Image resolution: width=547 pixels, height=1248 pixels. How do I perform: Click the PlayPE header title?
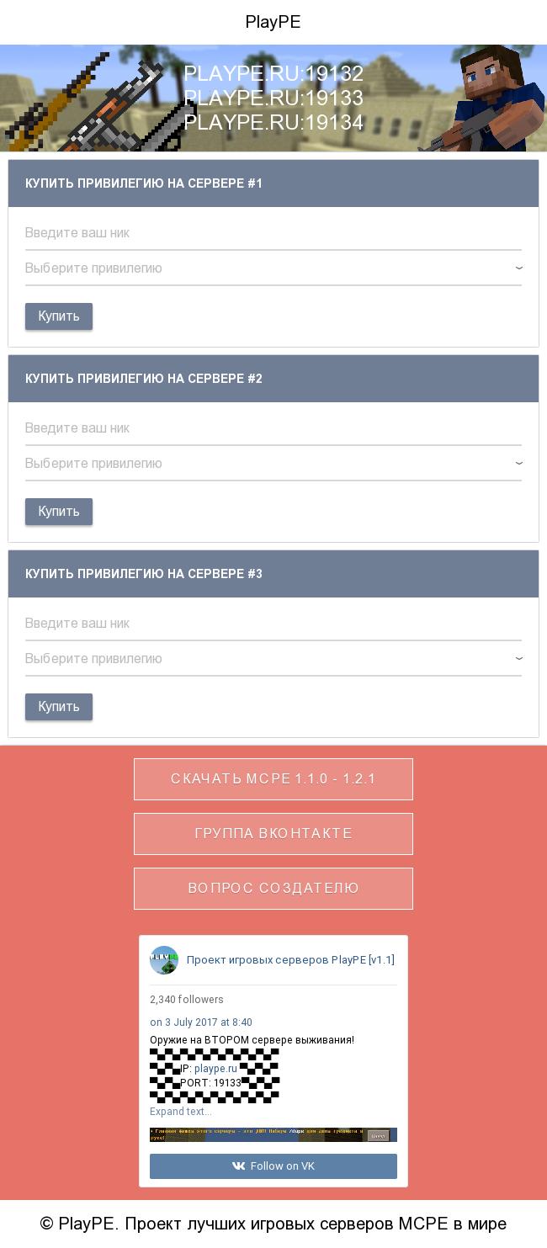tap(273, 22)
